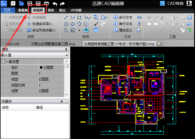Image resolution: width=195 pixels, height=139 pixels.
Task: Click the insert image tool icon
Action: tap(86, 30)
